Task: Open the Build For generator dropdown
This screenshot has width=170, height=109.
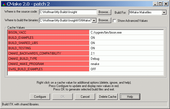Action: [x=164, y=12]
